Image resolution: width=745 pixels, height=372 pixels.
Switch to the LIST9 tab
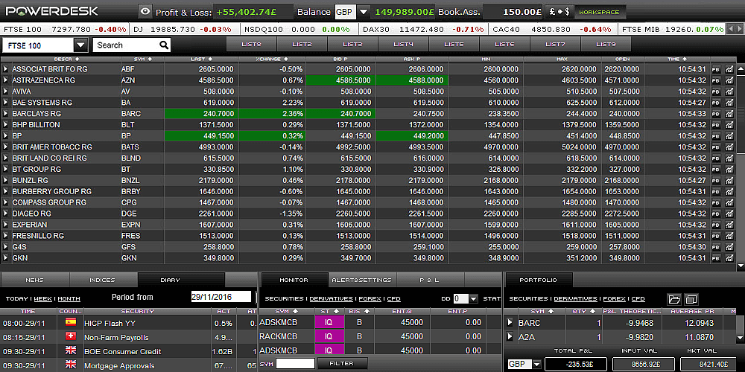tap(606, 44)
